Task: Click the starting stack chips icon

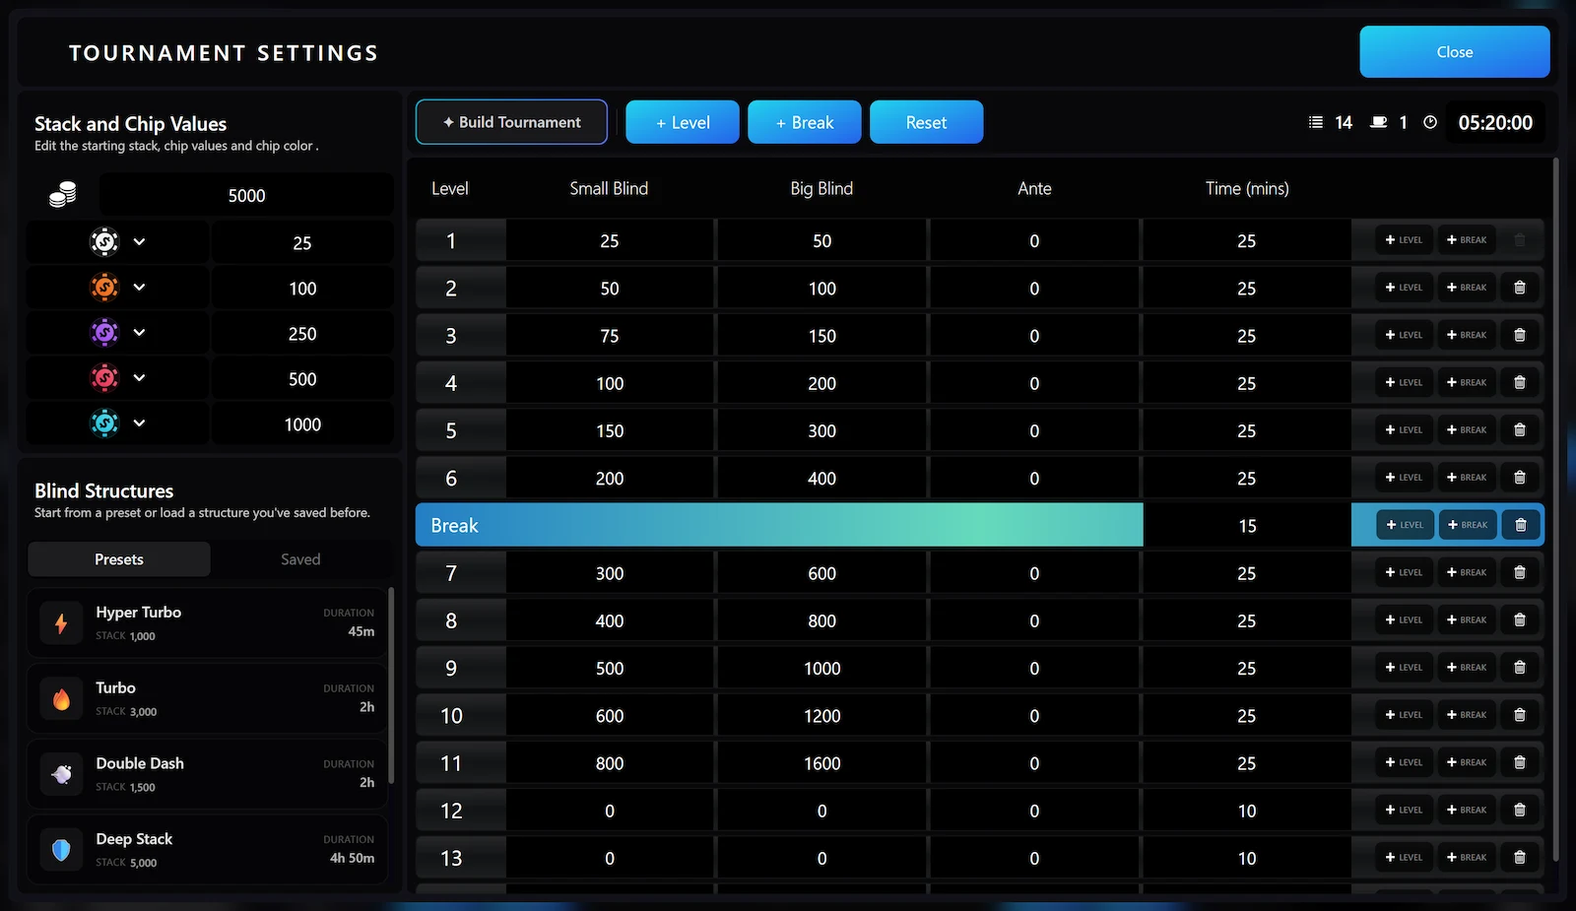Action: (x=63, y=195)
